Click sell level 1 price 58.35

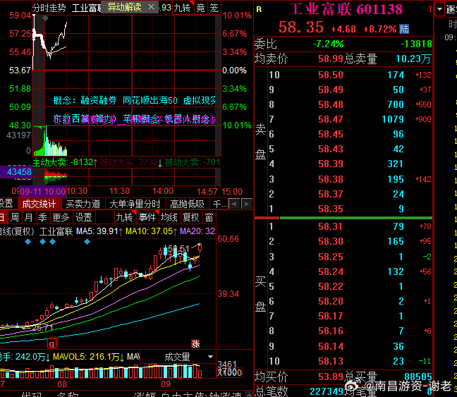coord(331,209)
